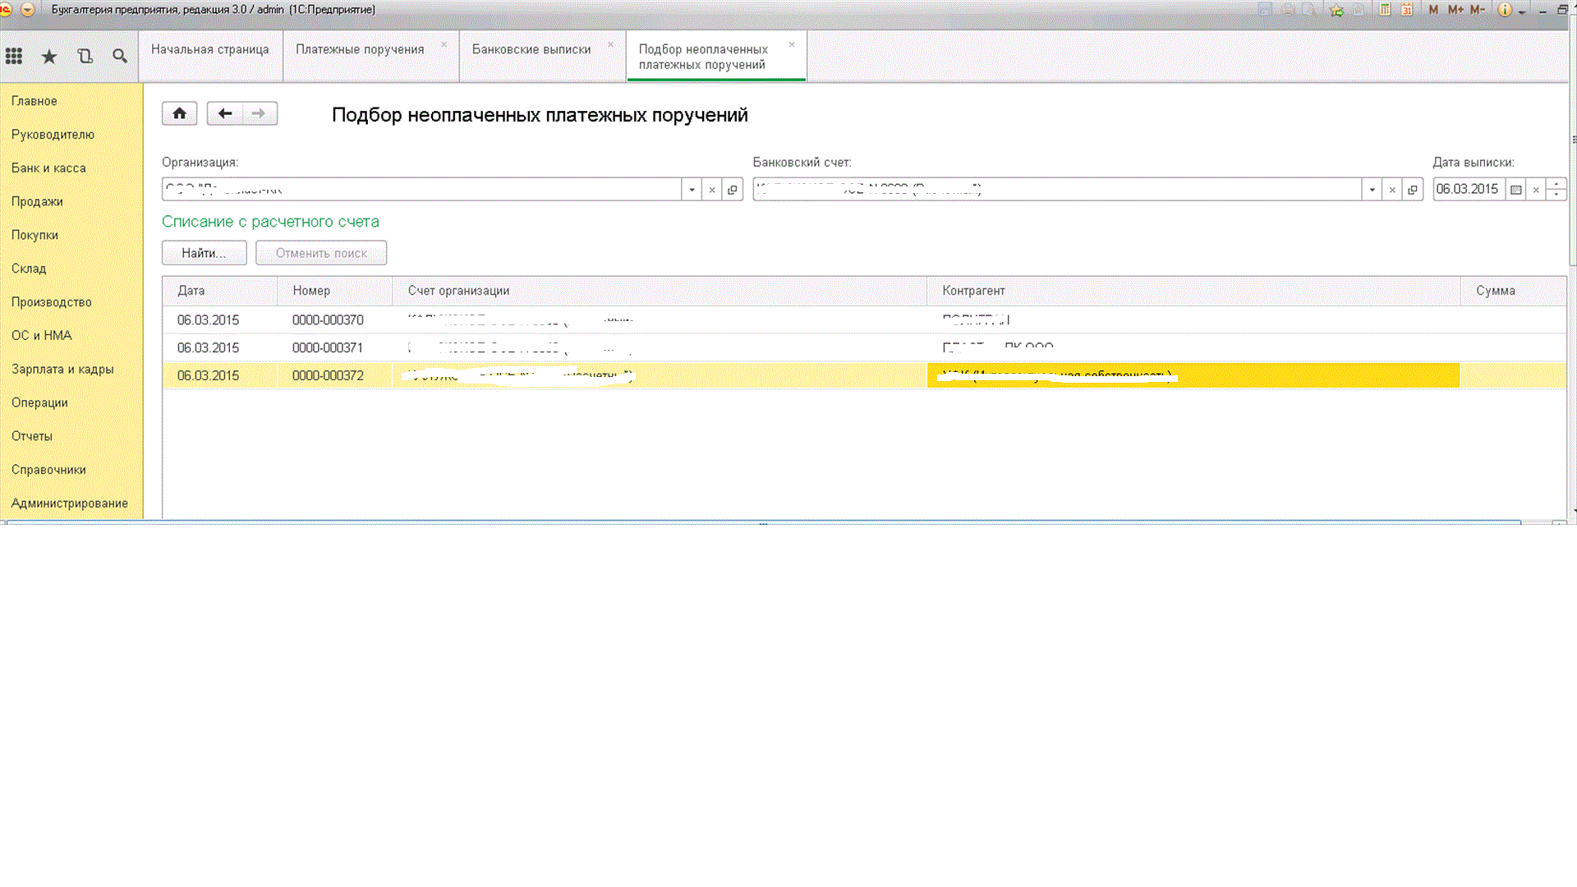Click the home button icon
The image size is (1577, 887).
(x=179, y=113)
